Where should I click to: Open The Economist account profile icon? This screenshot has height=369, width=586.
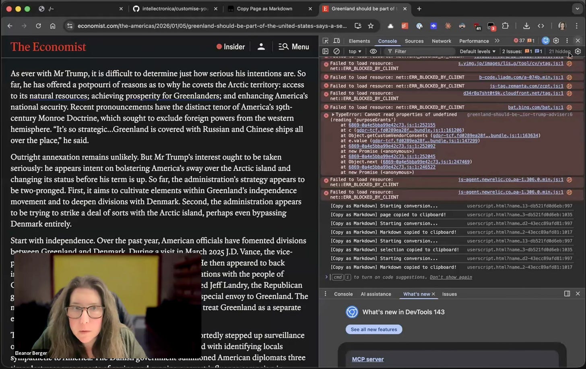(261, 47)
